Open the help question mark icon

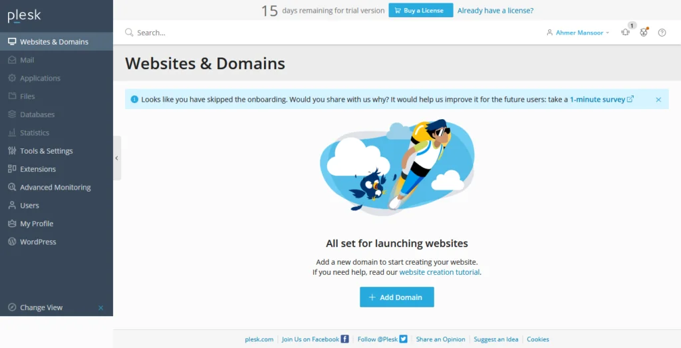pyautogui.click(x=662, y=33)
